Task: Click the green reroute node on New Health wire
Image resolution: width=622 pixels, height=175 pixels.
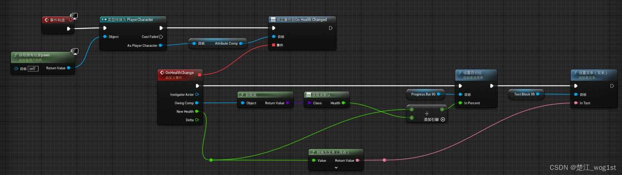Action: 211,160
